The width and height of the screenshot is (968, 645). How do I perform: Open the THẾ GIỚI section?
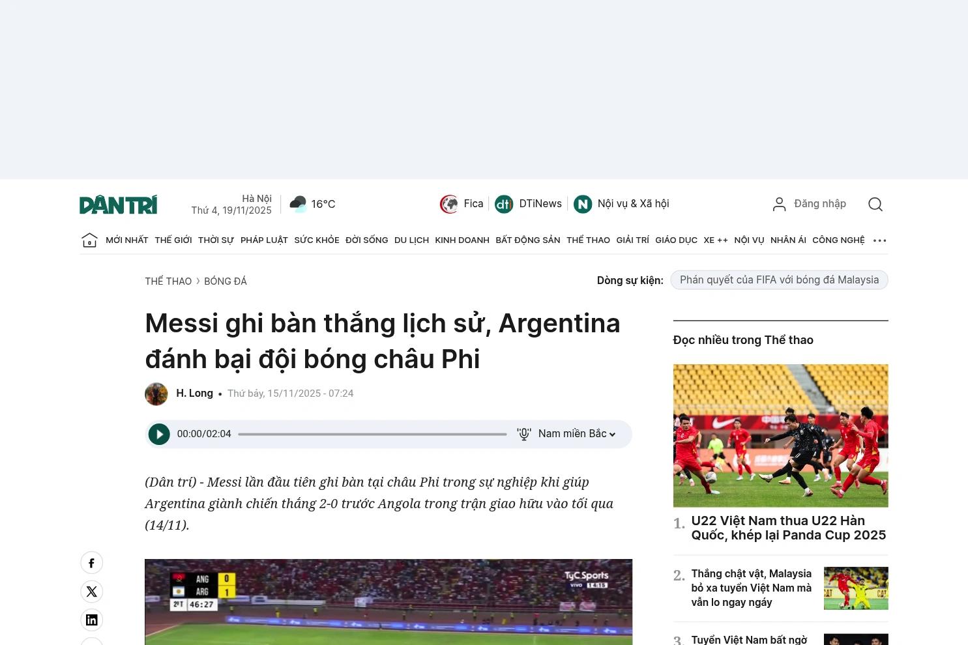(173, 240)
